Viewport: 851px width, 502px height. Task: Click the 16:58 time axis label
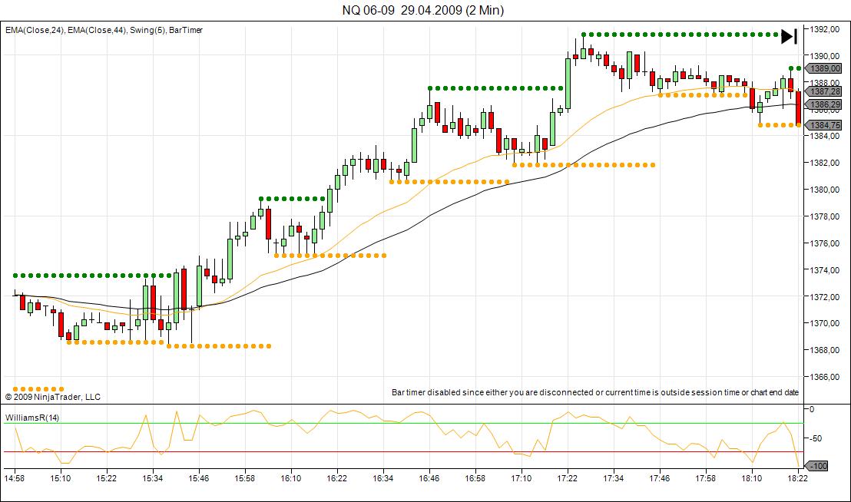click(475, 478)
